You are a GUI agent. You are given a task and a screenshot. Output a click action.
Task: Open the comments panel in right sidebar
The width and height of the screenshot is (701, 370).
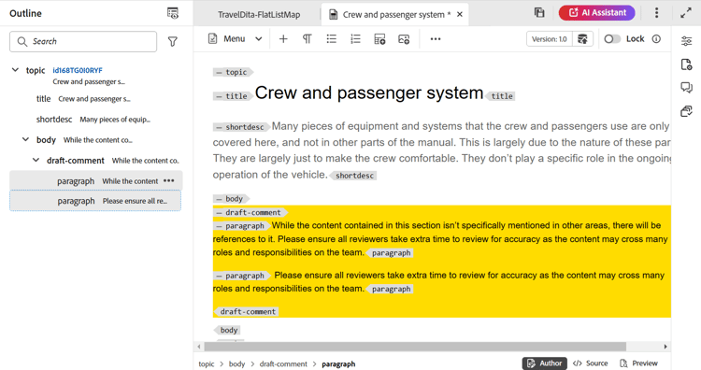tap(686, 88)
